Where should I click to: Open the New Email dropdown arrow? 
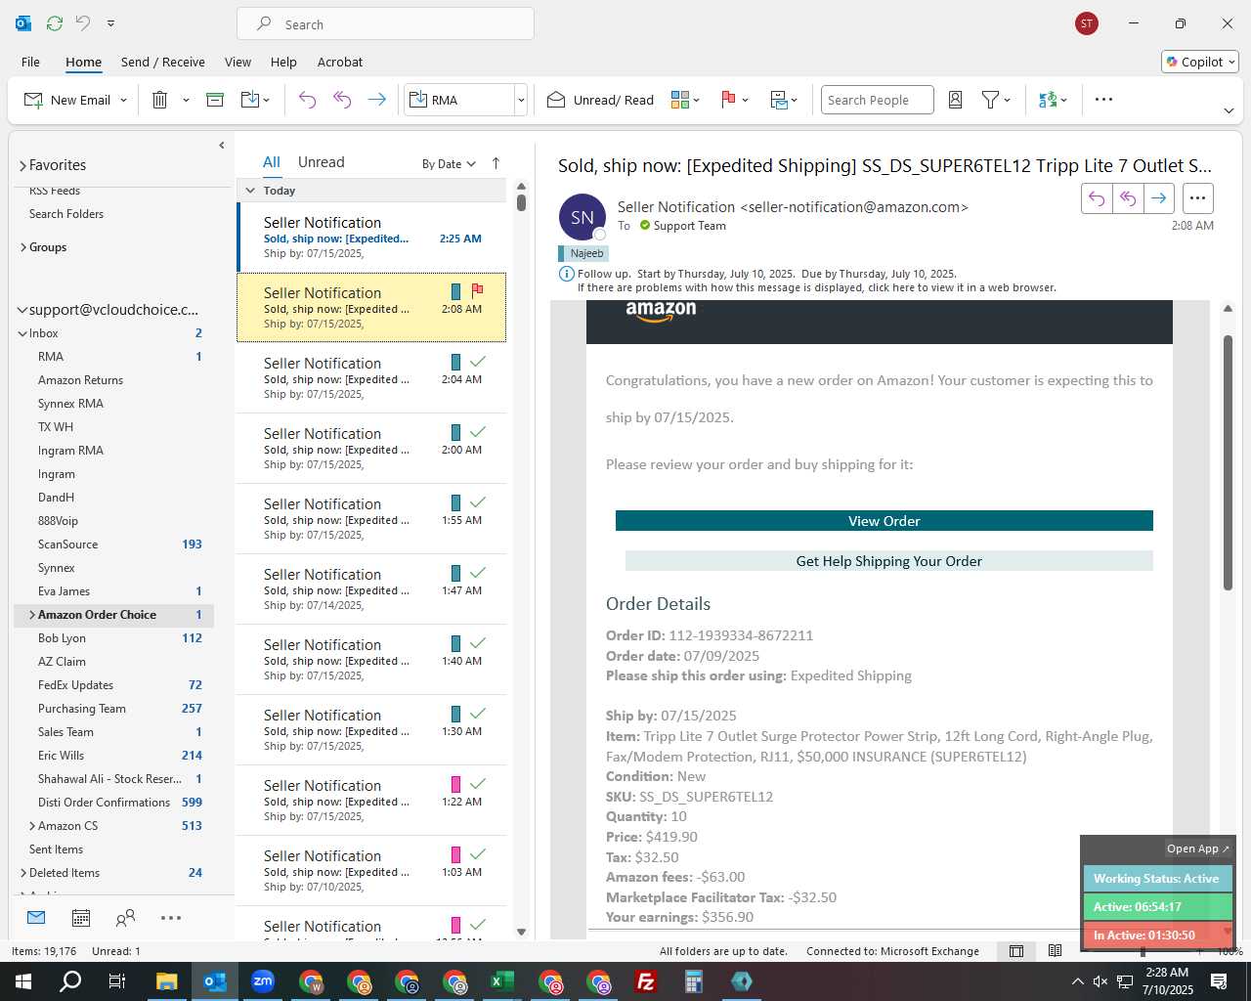coord(124,100)
